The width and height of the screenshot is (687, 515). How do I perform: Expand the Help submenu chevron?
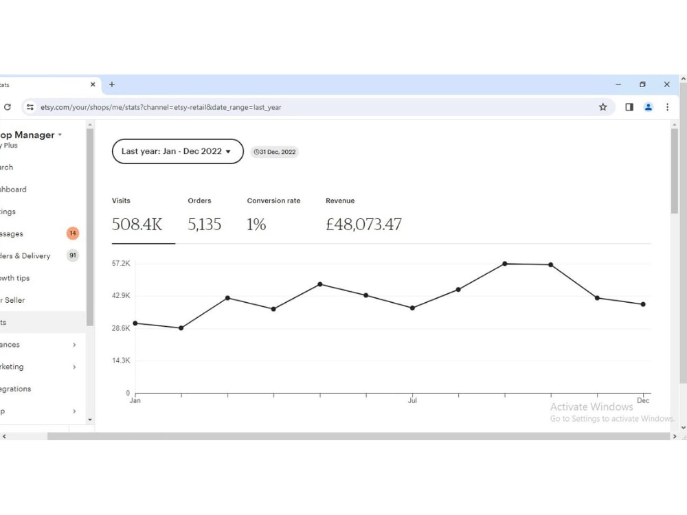[x=74, y=411]
